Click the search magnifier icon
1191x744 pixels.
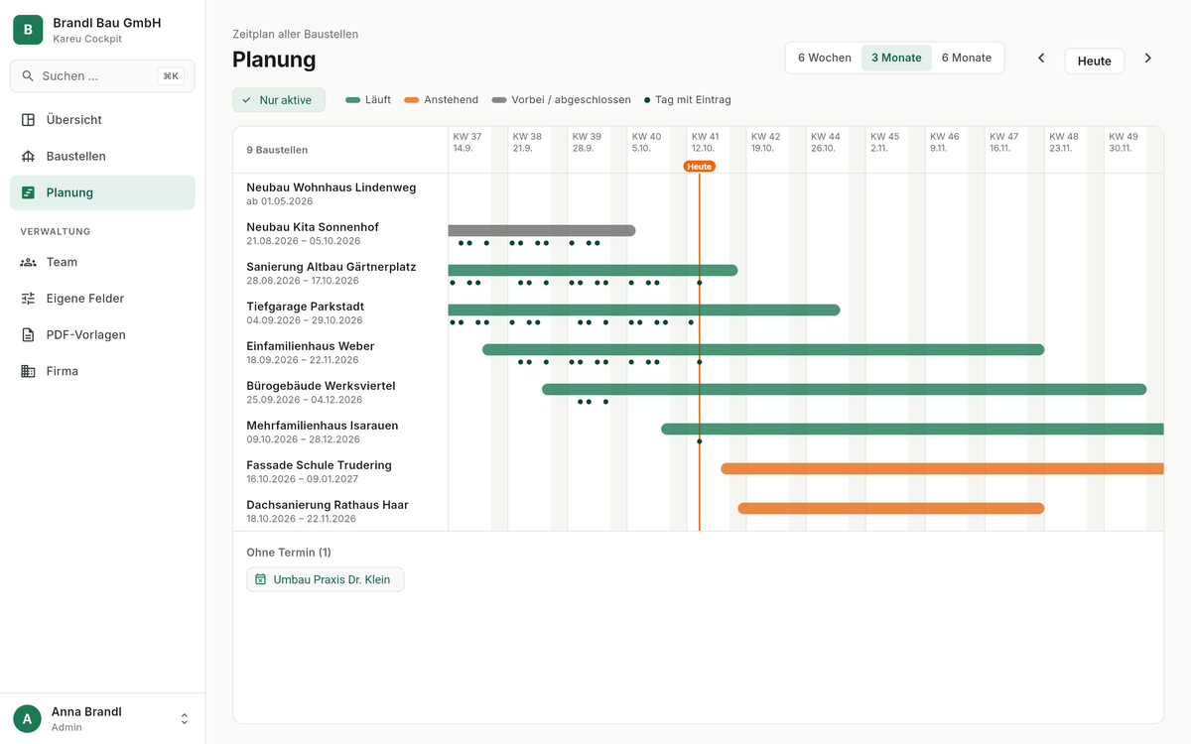click(28, 76)
